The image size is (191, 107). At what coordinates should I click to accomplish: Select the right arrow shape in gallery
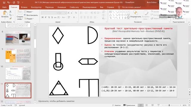click(119, 15)
